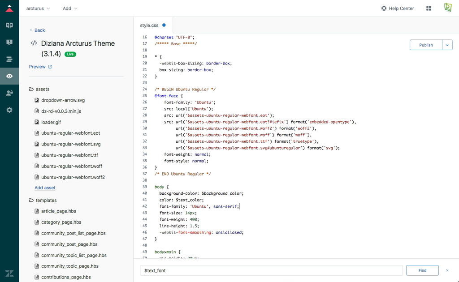Select the Customize Design eye icon

coord(9,76)
